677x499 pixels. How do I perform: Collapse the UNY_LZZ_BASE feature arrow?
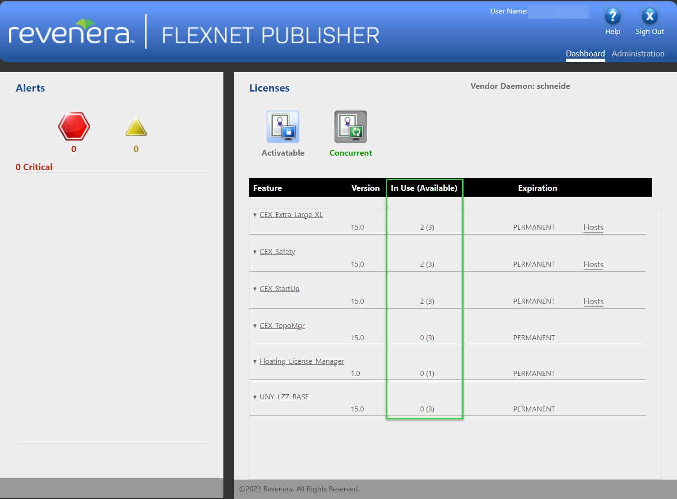click(255, 397)
